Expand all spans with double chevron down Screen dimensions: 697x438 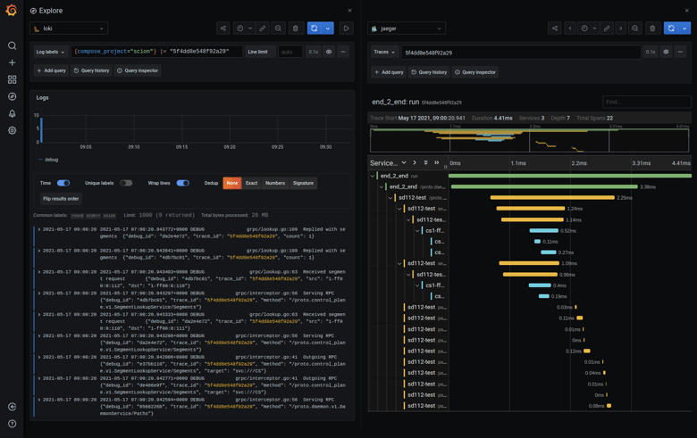425,163
